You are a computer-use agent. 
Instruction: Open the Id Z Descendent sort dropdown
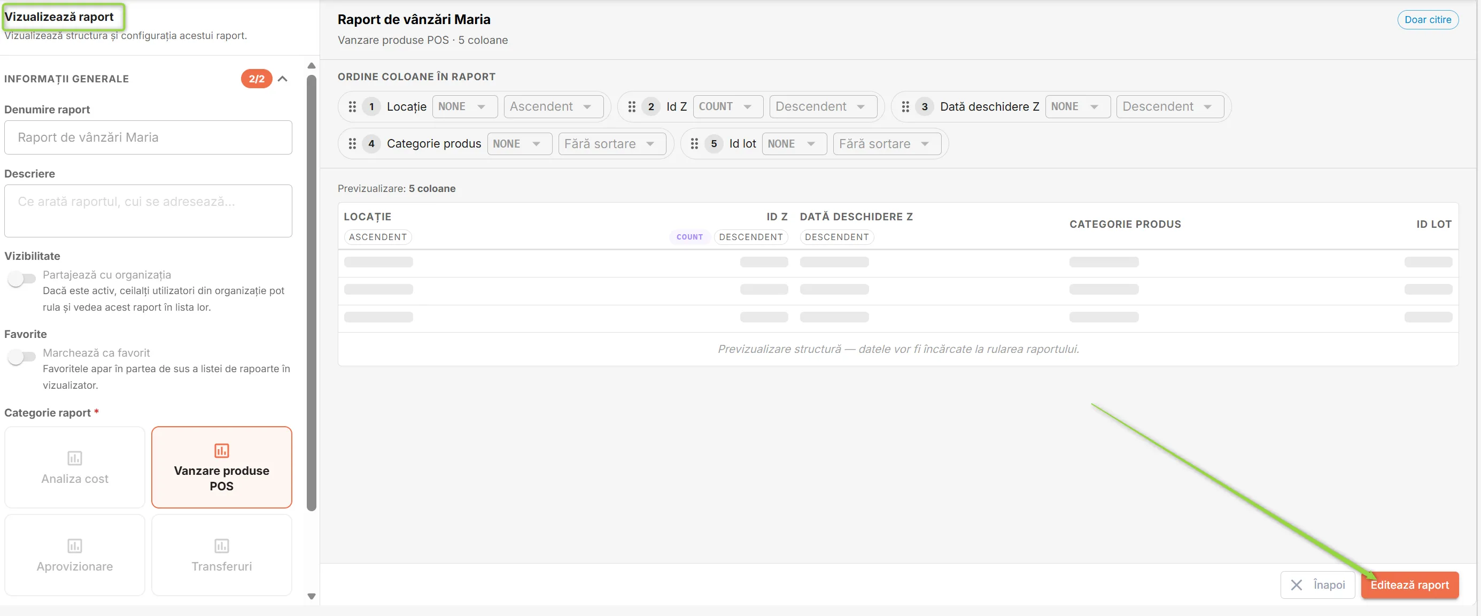pyautogui.click(x=823, y=106)
